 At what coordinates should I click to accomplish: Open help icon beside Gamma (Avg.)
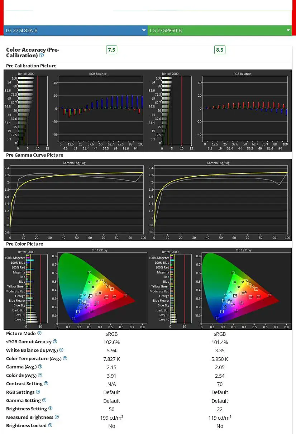(40, 367)
